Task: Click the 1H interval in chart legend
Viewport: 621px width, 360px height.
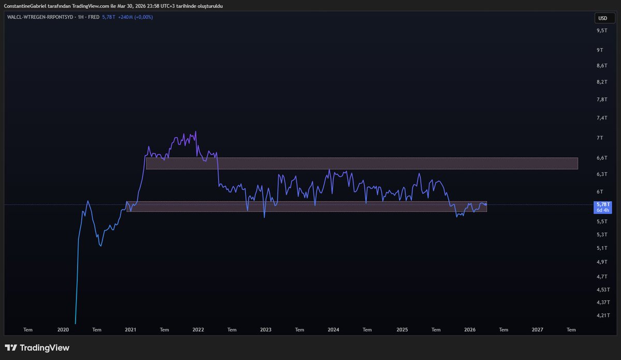Action: [82, 17]
